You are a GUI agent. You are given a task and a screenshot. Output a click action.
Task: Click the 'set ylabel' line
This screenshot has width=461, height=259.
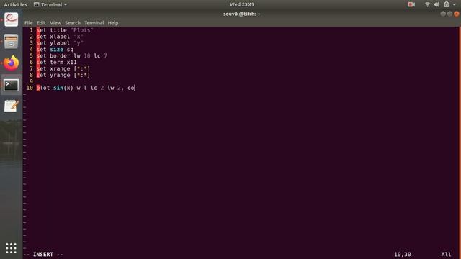click(x=60, y=43)
